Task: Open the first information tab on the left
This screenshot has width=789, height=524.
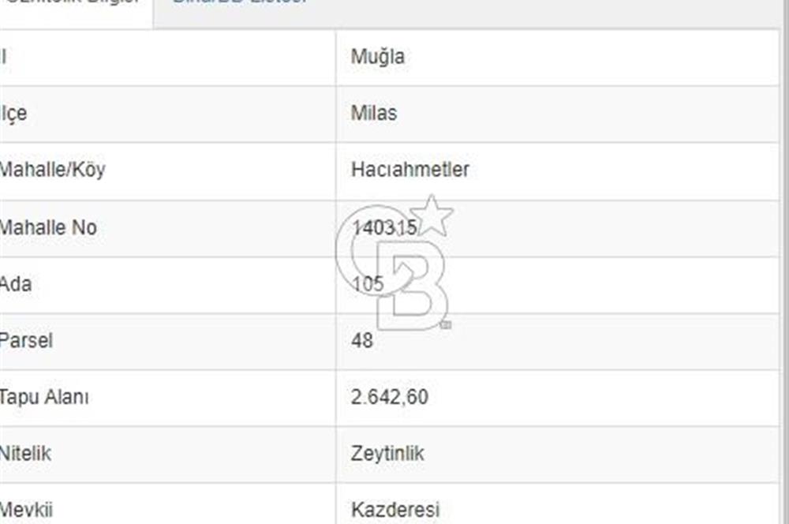Action: (75, 5)
